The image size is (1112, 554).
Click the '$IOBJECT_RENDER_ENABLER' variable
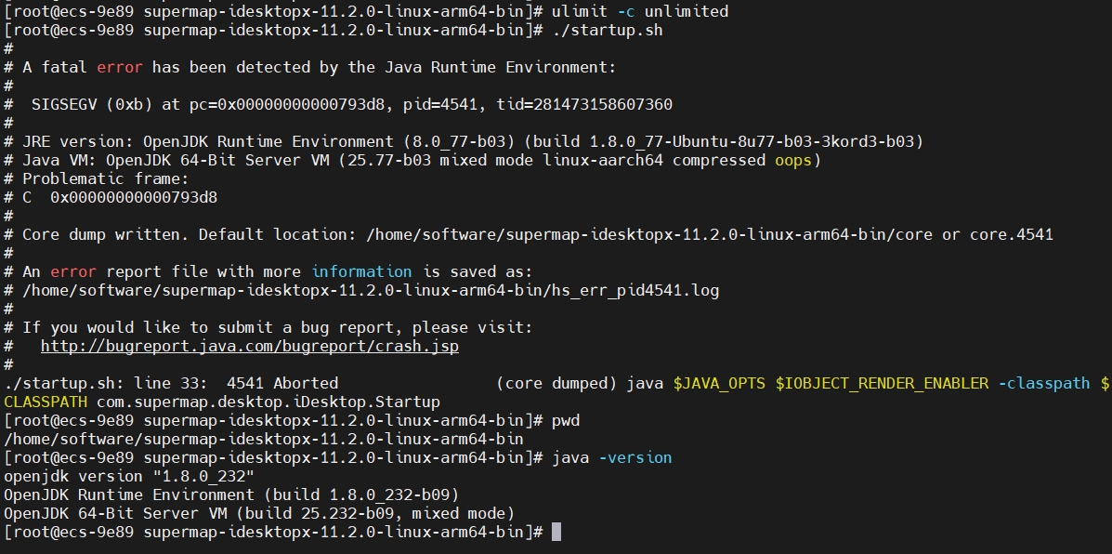click(x=882, y=383)
